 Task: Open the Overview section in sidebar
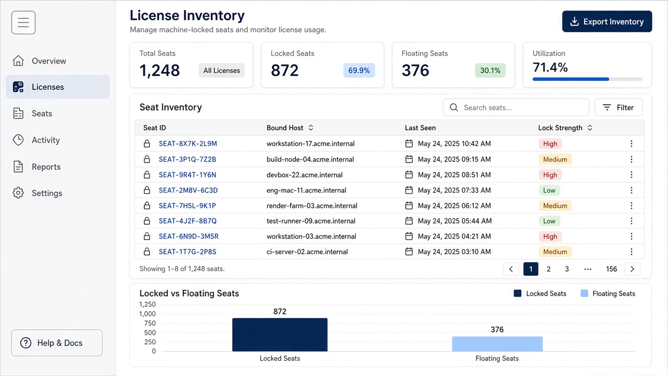point(58,61)
